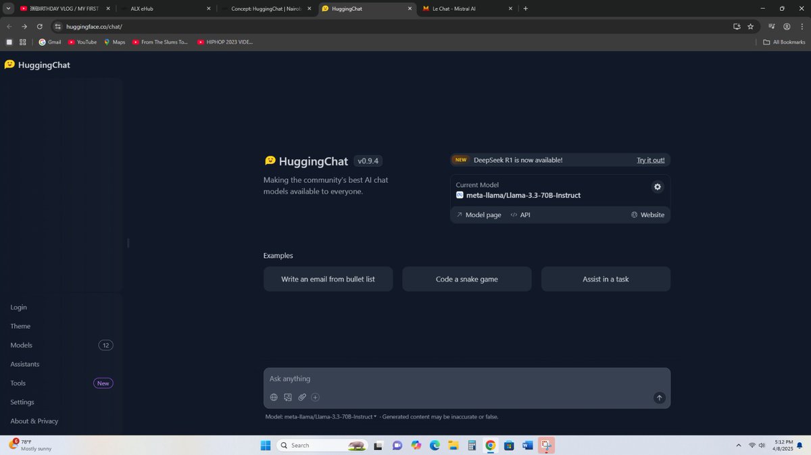The image size is (811, 455).
Task: Open the Chrome profile icon
Action: point(787,26)
